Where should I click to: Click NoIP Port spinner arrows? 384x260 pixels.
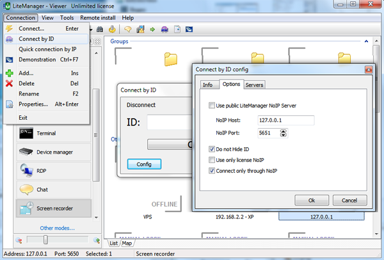click(284, 133)
